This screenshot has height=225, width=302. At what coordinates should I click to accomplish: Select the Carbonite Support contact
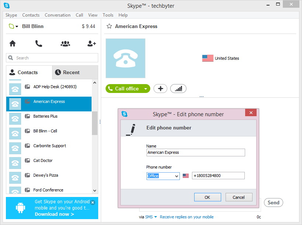(49, 148)
